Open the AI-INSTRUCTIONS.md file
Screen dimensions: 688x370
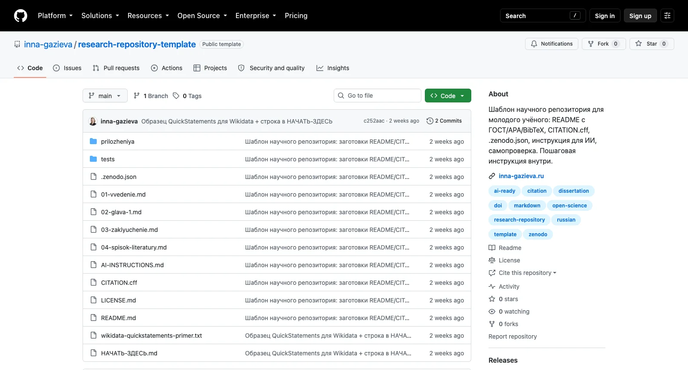coord(132,265)
